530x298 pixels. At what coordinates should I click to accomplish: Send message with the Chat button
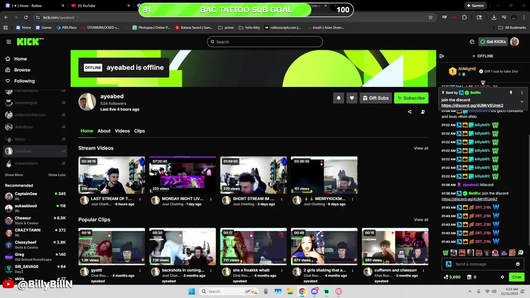click(x=517, y=277)
